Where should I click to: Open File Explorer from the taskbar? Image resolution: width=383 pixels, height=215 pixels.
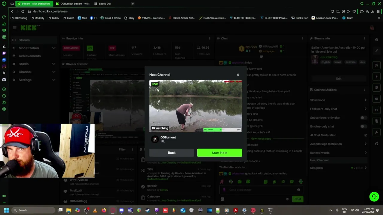[69, 210]
